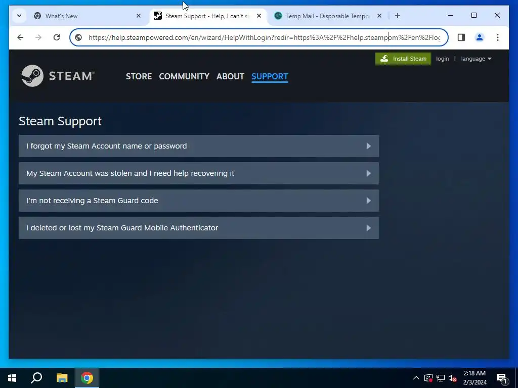Open the Windows Start menu
Image resolution: width=518 pixels, height=388 pixels.
pos(12,378)
